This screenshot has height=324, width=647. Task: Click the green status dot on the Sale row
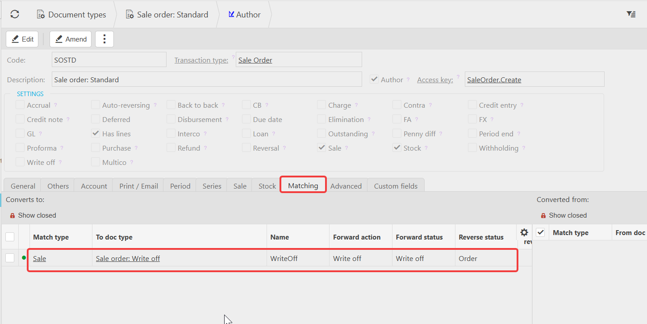pos(24,257)
